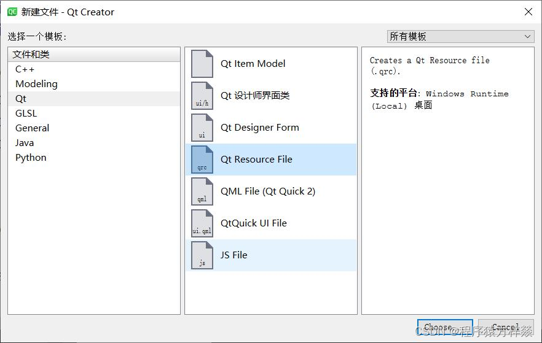Screen dimensions: 542x343
Task: Select the Java category
Action: click(94, 143)
